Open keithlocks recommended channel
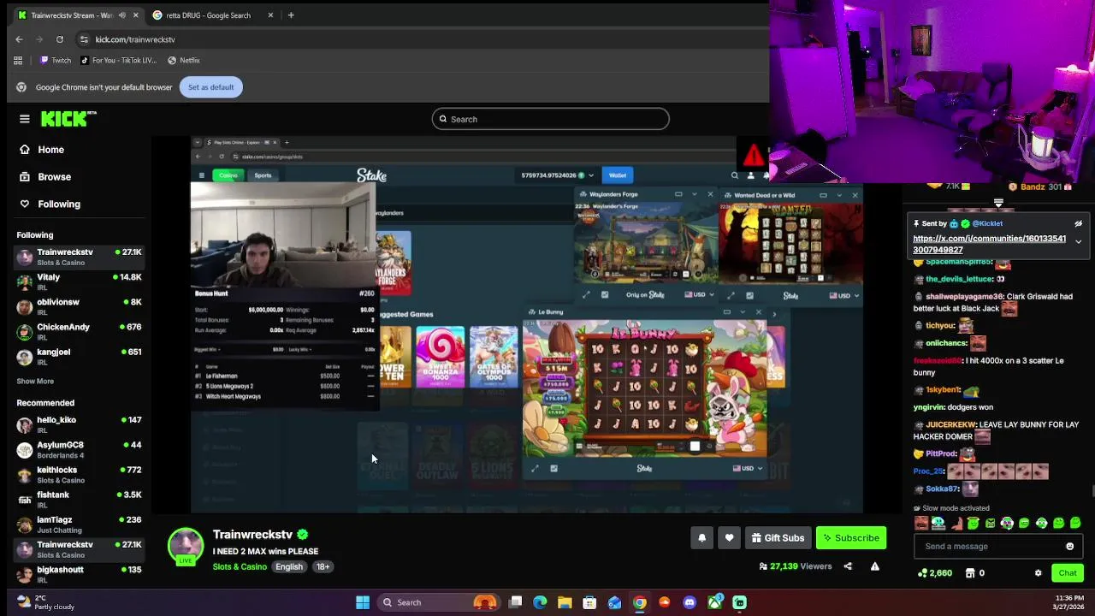The height and width of the screenshot is (616, 1095). tap(79, 475)
